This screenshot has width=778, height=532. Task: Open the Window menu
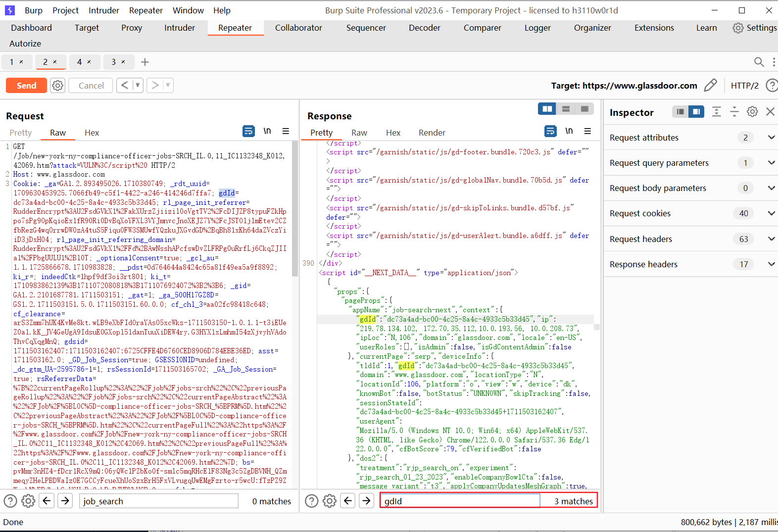(x=188, y=10)
